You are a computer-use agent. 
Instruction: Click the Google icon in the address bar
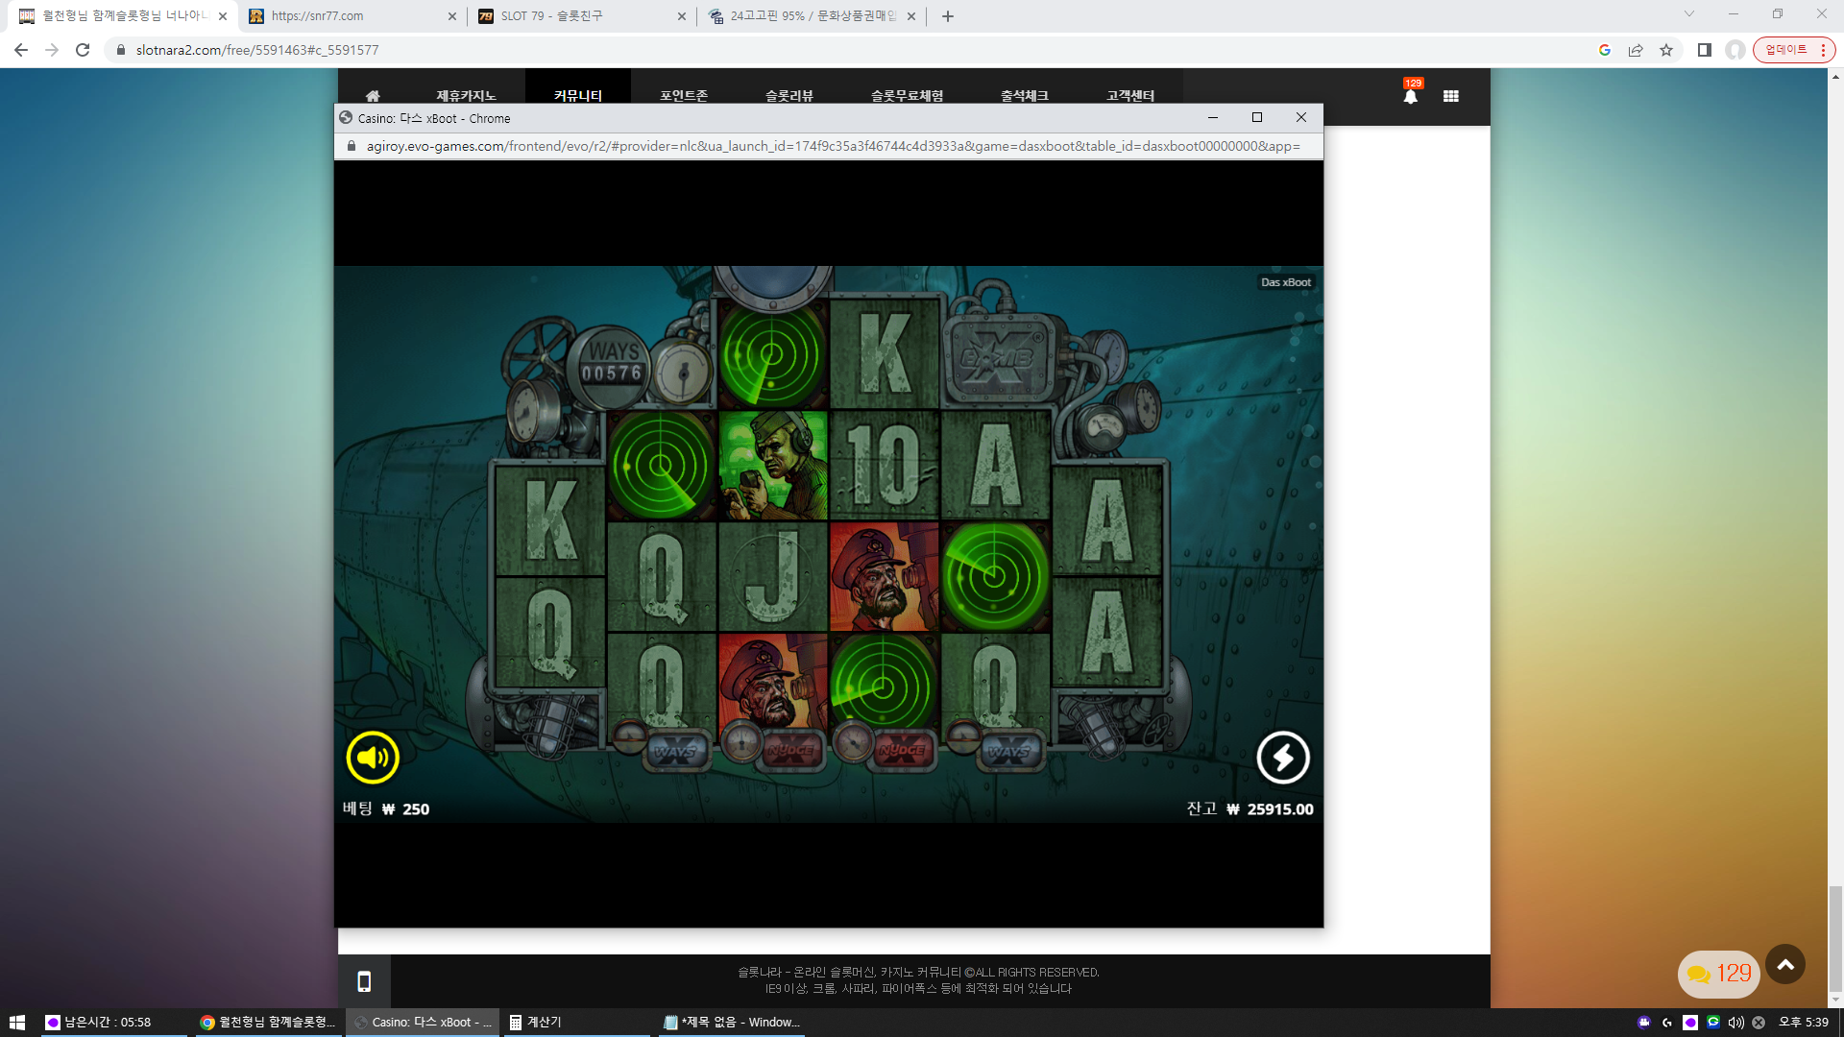pyautogui.click(x=1605, y=50)
